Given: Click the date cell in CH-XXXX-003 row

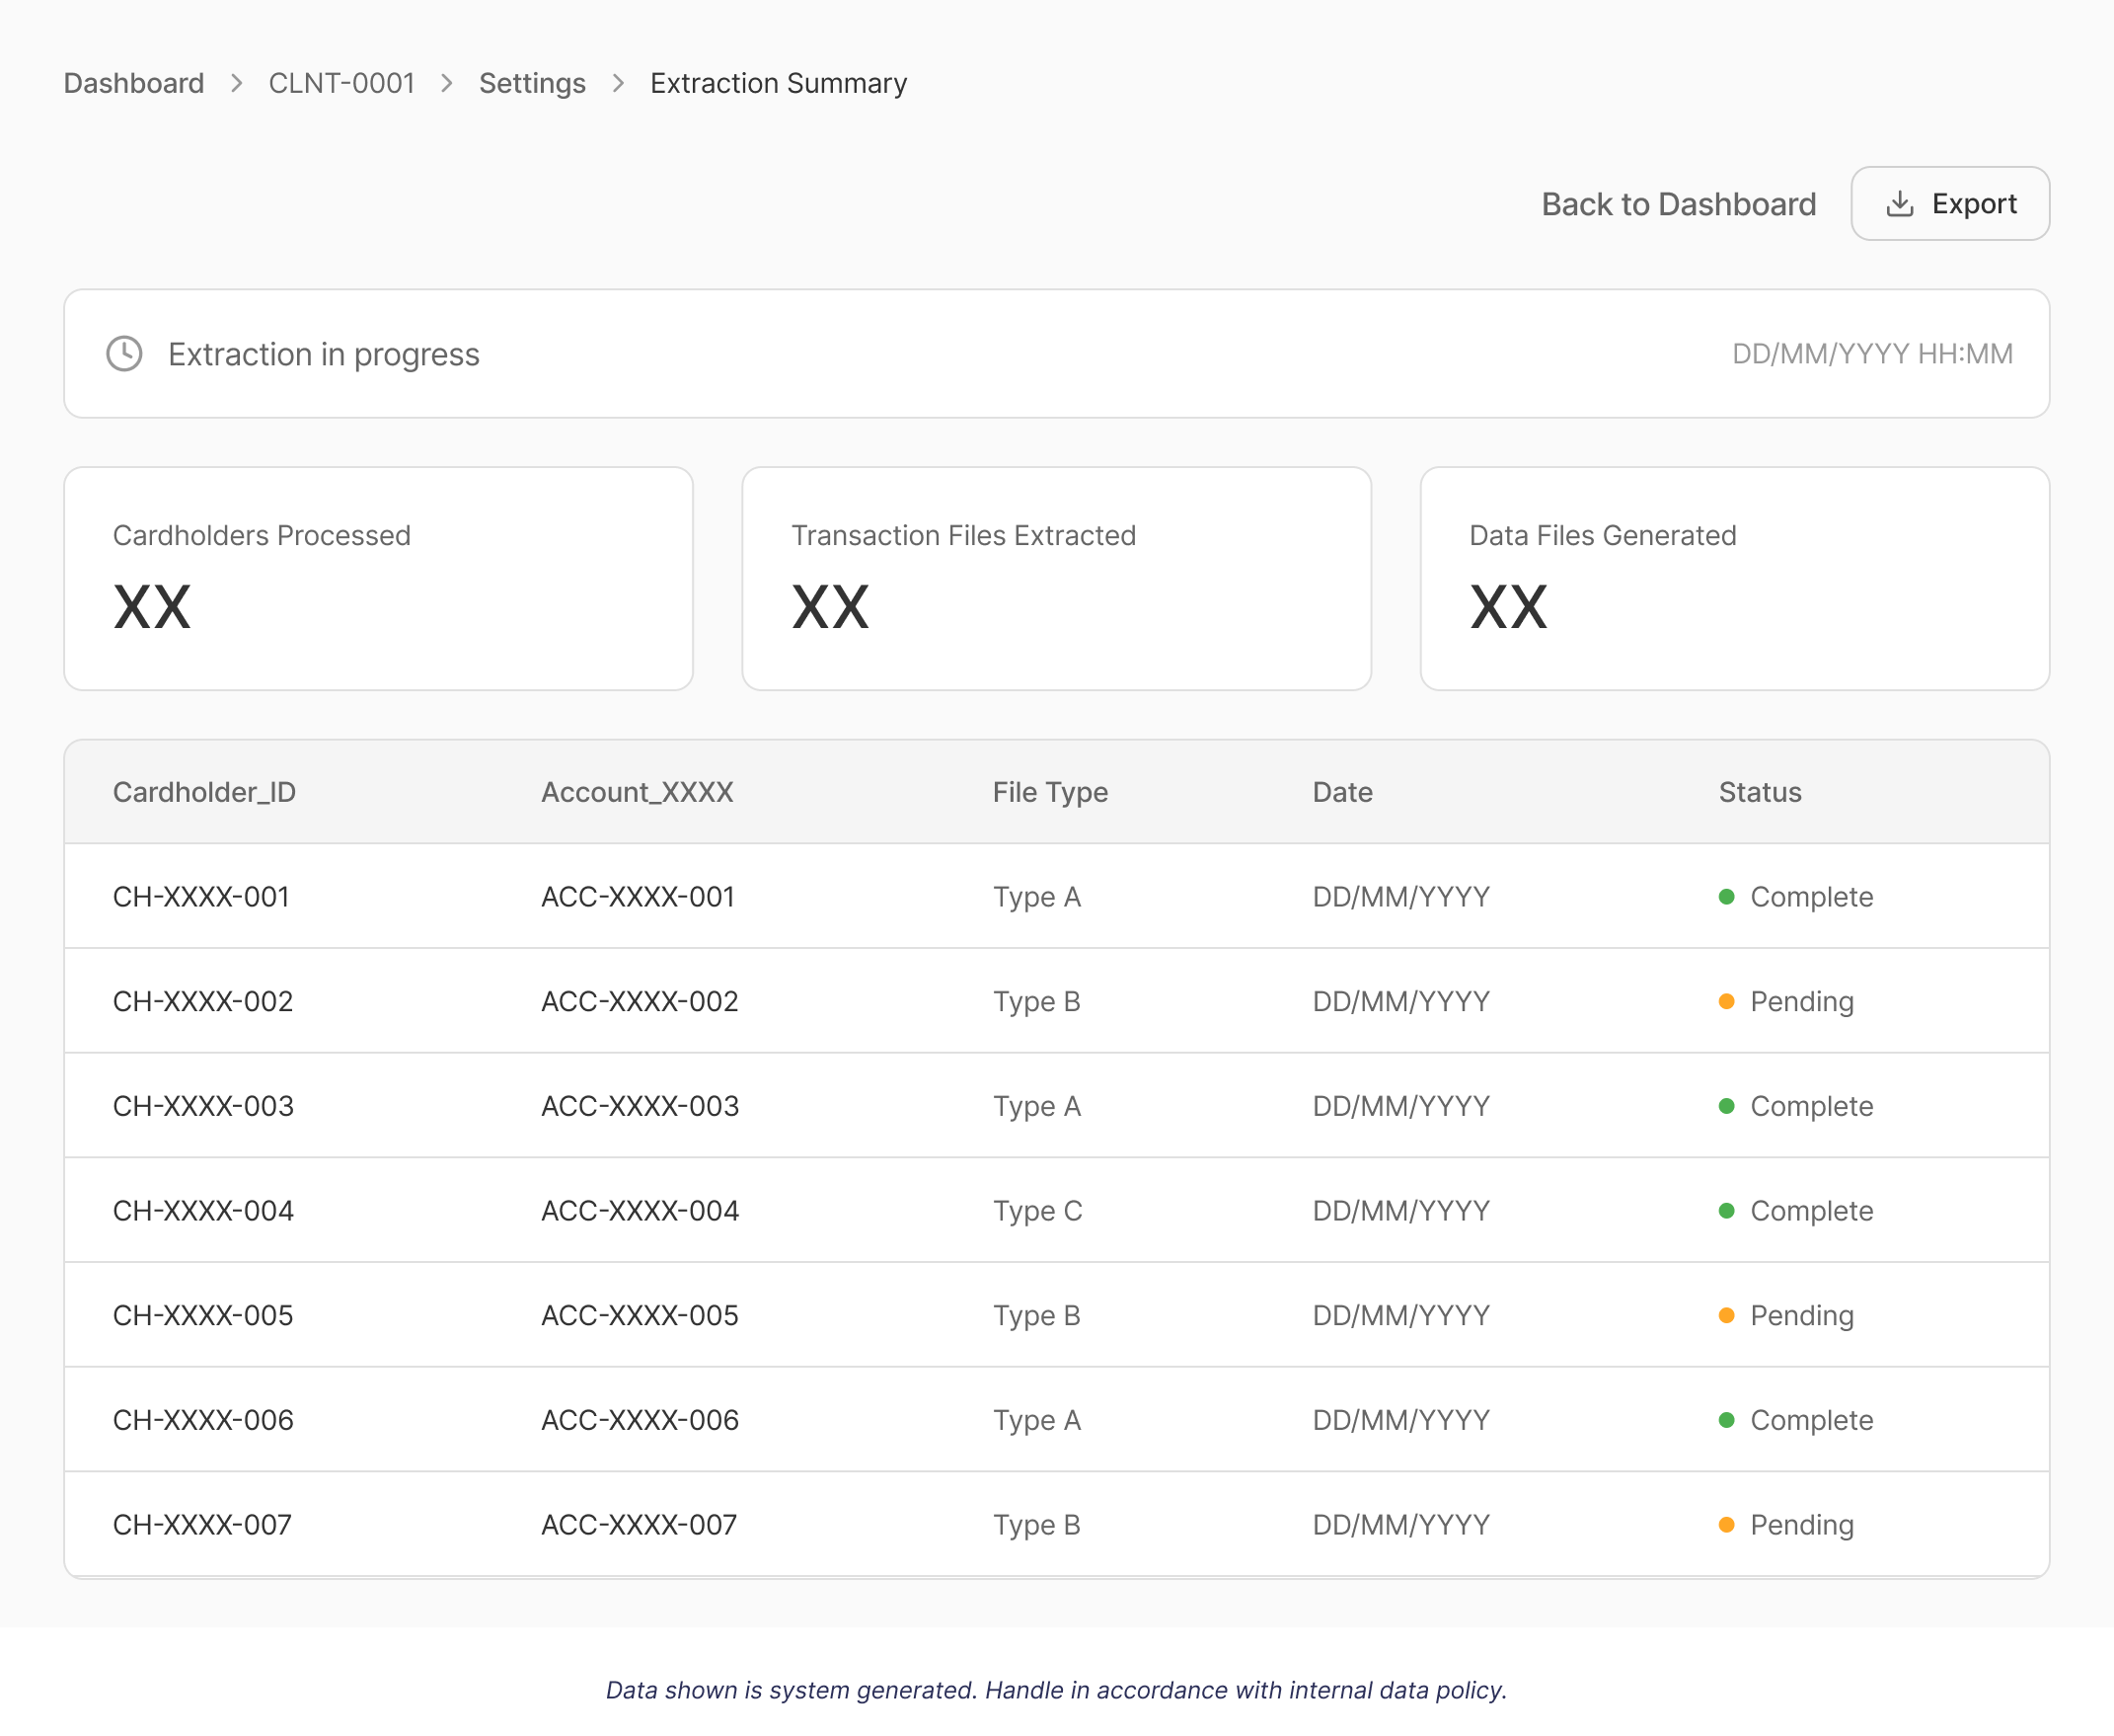Looking at the screenshot, I should tap(1401, 1106).
